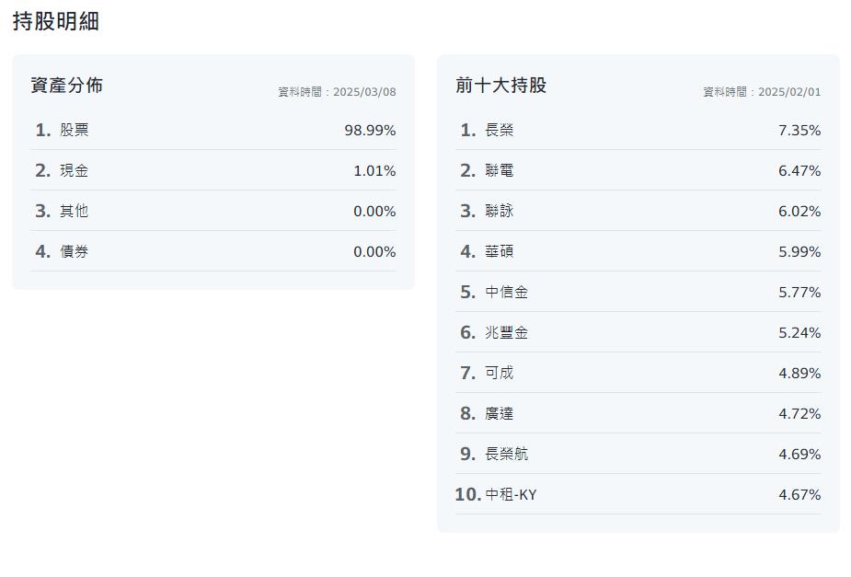Click the 持股明細 page heading

[56, 22]
